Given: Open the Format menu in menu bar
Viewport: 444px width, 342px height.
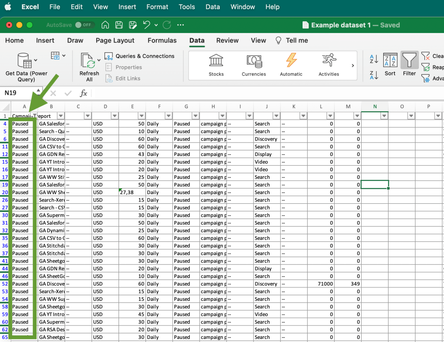Looking at the screenshot, I should pos(157,7).
